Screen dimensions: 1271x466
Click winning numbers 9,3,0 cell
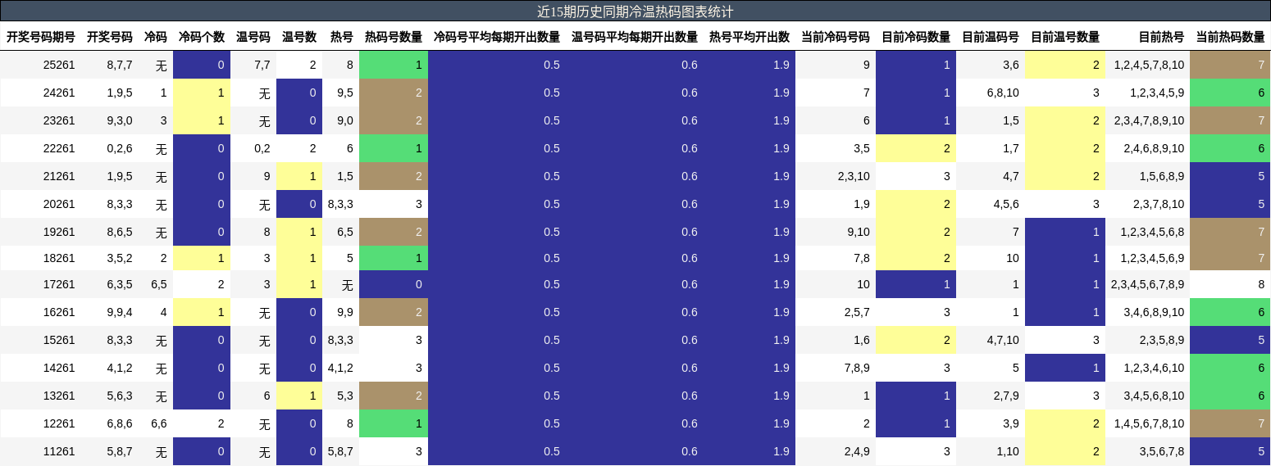120,120
